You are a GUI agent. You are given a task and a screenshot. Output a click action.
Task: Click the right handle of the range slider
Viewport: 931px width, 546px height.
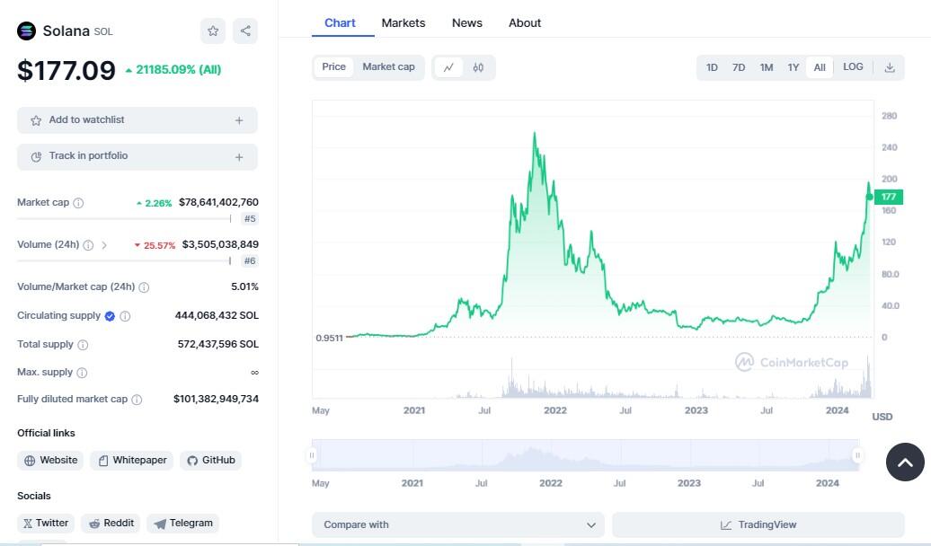pos(857,455)
